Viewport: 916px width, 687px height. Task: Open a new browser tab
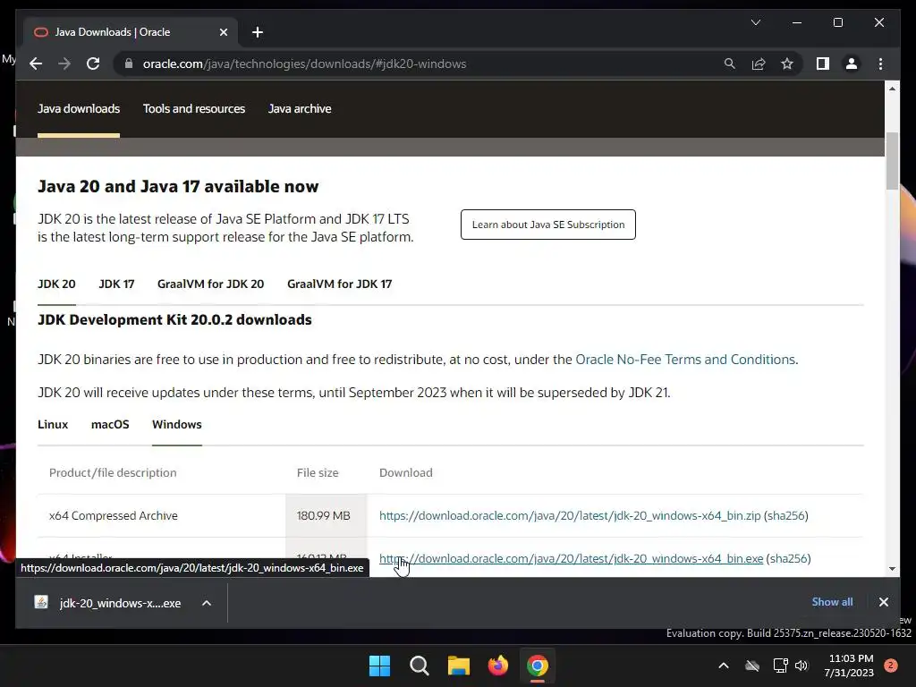[x=258, y=32]
